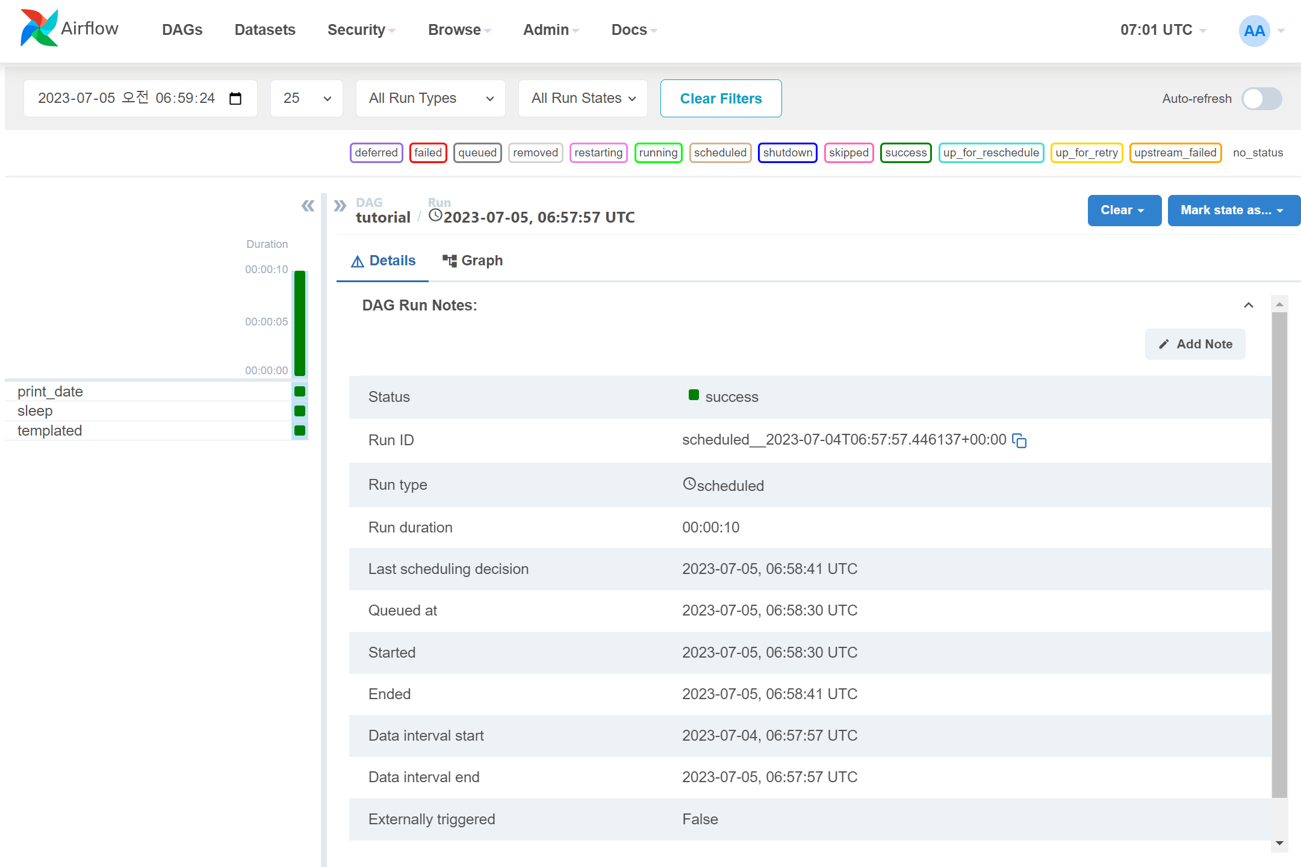The image size is (1301, 867).
Task: Click the sleep task status square
Action: (300, 411)
